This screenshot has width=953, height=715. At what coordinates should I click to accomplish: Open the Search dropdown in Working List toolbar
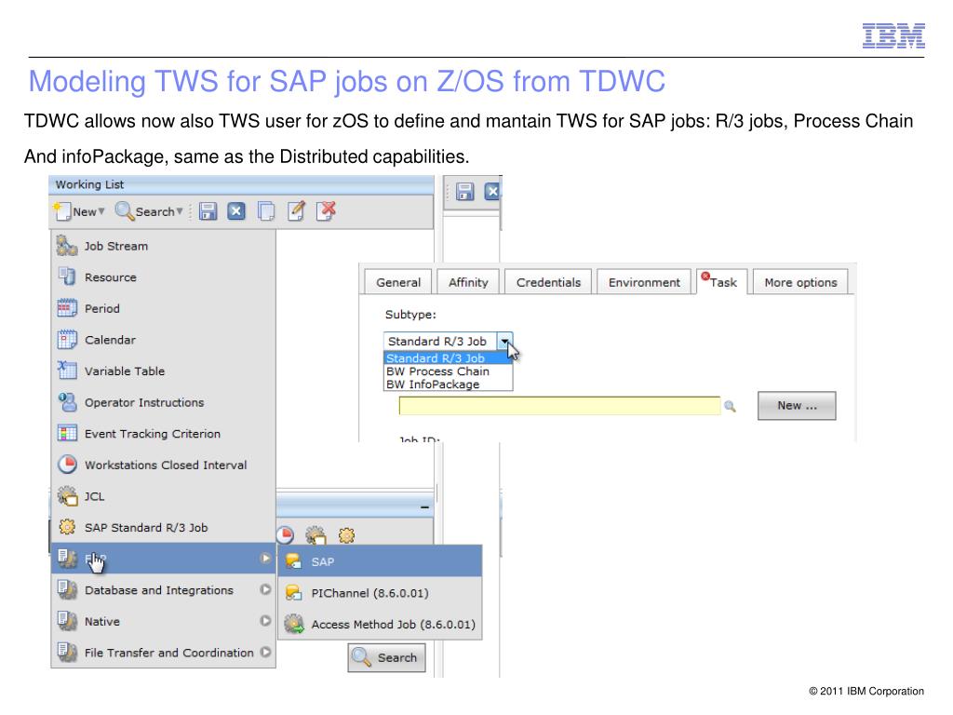pyautogui.click(x=149, y=211)
